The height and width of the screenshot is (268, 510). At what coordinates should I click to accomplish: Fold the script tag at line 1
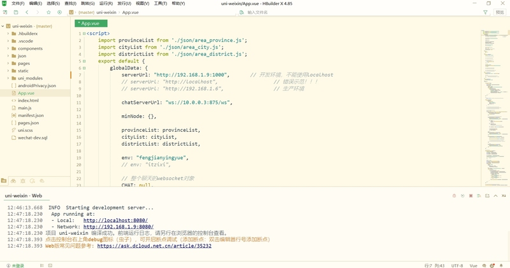84,34
